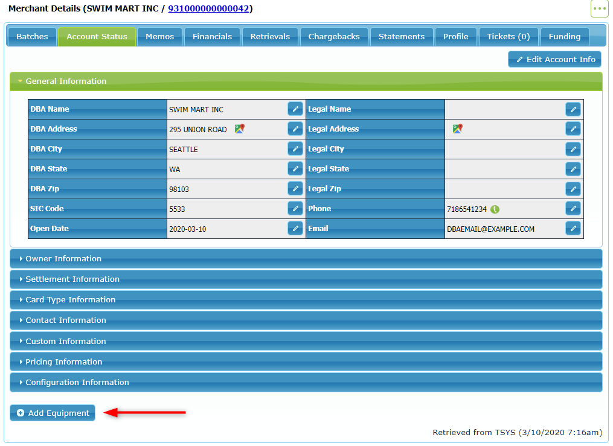Select the Account Status tab
The image size is (613, 446).
coord(97,37)
